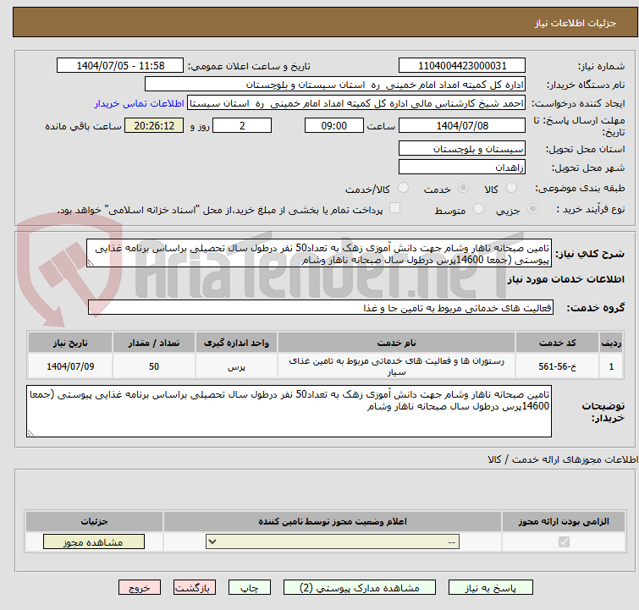
Task: Click the delivery province field 'سیستان و بلوچستان'
Action: (462, 149)
